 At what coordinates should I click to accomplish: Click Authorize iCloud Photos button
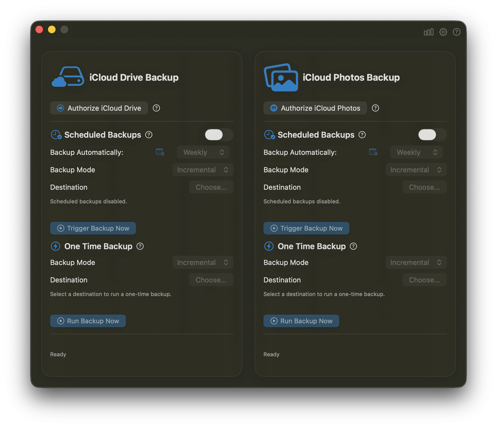coord(315,108)
